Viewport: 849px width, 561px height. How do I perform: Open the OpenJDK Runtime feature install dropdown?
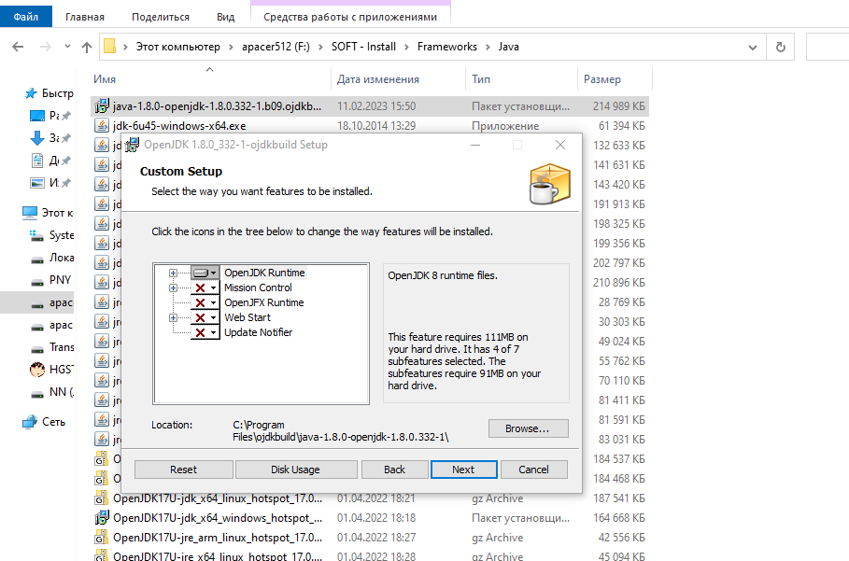click(x=205, y=273)
